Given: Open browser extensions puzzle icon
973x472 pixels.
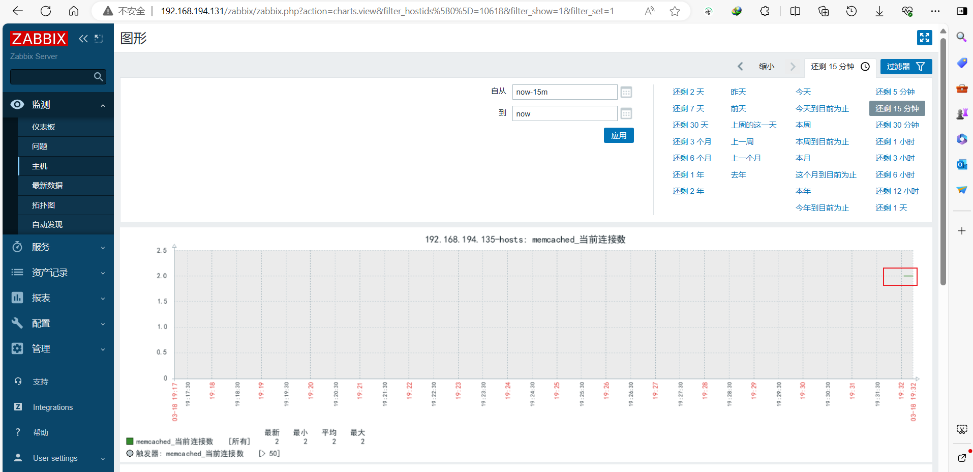Looking at the screenshot, I should tap(765, 11).
